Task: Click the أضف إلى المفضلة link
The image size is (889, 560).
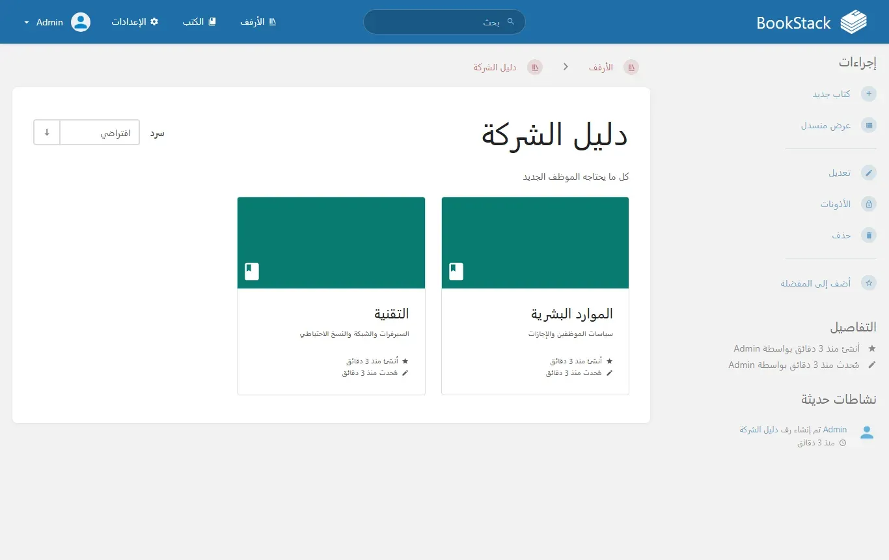Action: (x=815, y=283)
